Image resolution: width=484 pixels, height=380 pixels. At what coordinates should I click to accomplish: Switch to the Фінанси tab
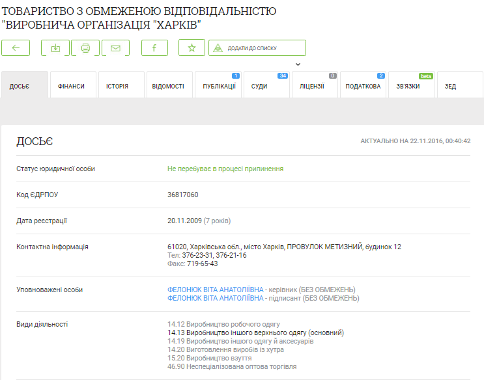[x=72, y=85]
